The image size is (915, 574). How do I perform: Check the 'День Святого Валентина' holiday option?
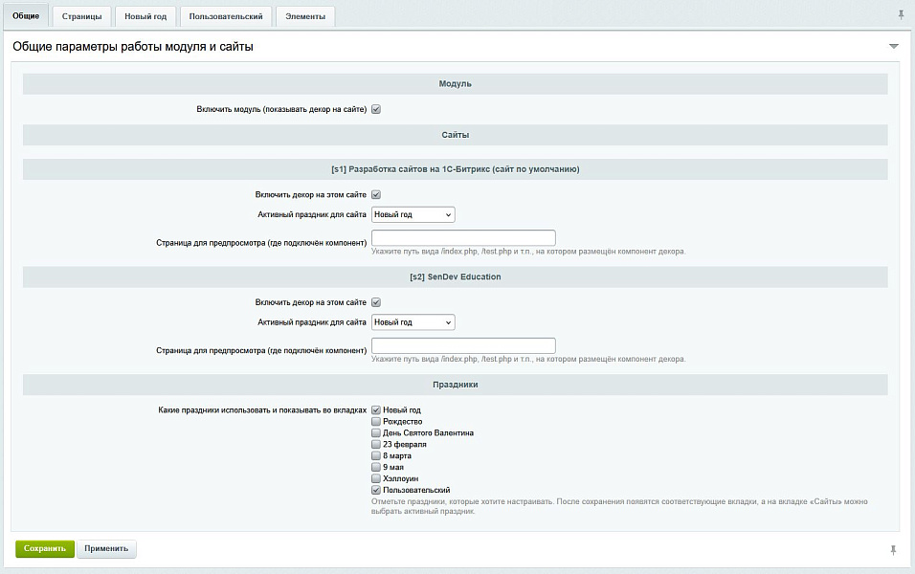click(x=376, y=433)
